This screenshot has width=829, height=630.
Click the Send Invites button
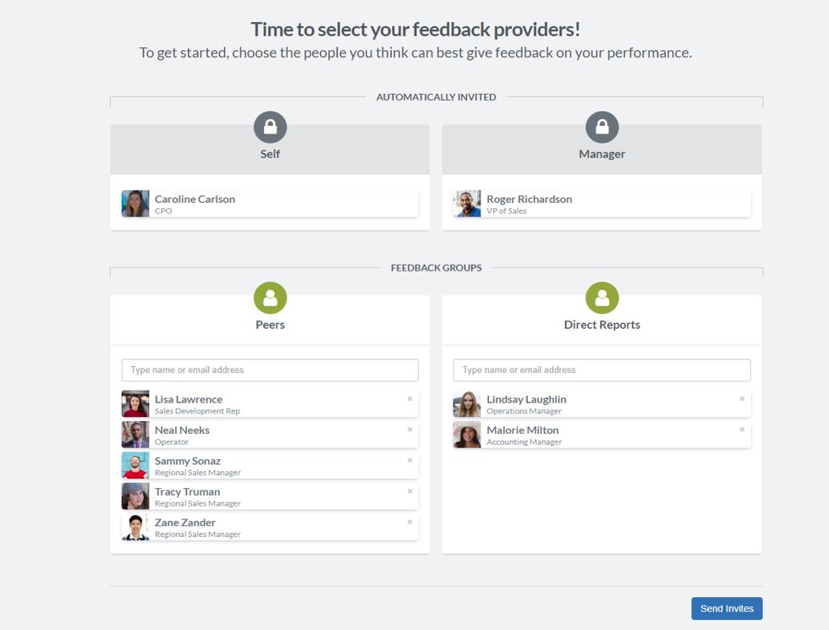pos(726,608)
